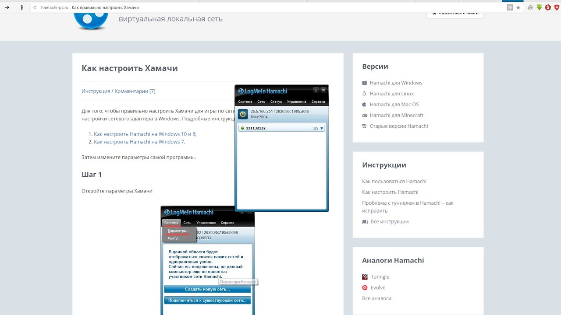Toggle Hamachi power button
This screenshot has width=561, height=315.
(x=243, y=115)
